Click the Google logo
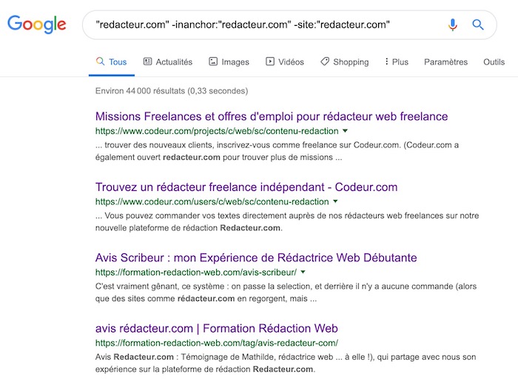Viewport: 518px width, 385px height. click(37, 25)
